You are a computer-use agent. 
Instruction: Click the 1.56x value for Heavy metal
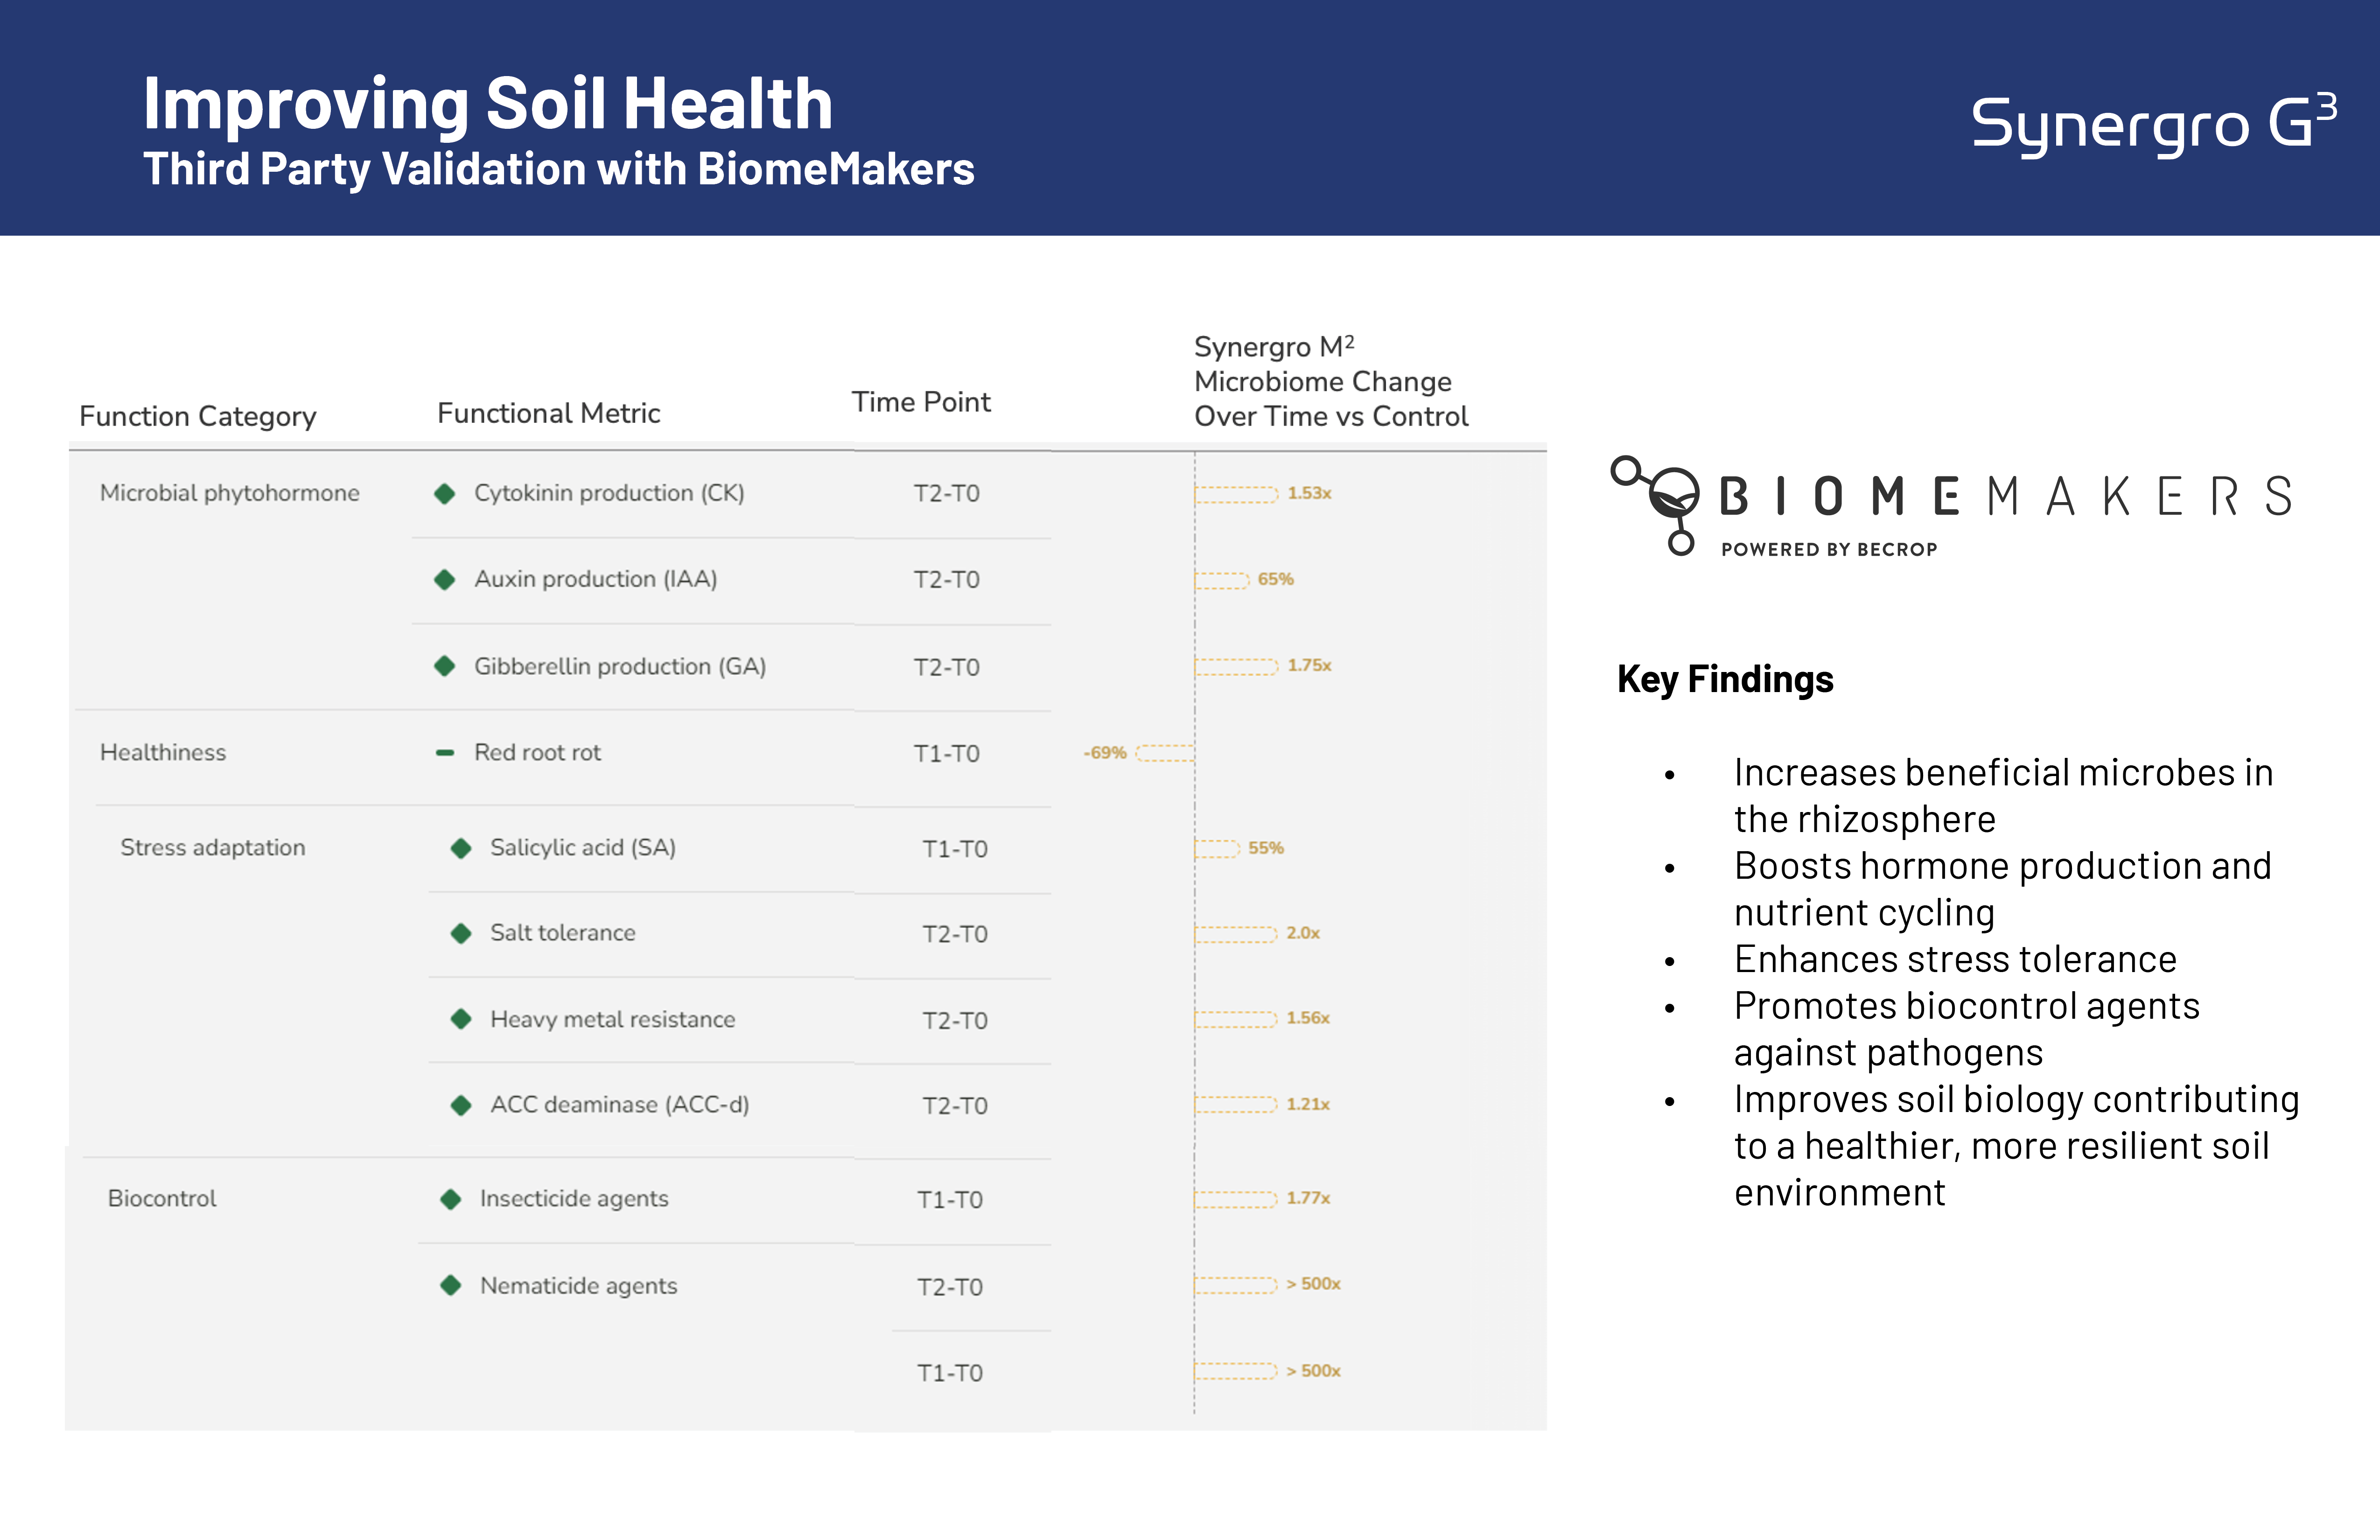click(x=1308, y=1018)
